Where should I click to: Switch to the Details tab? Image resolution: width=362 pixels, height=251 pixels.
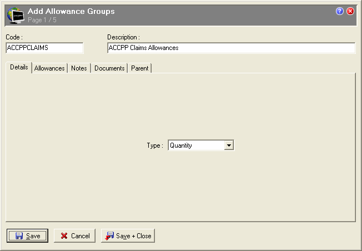[19, 68]
